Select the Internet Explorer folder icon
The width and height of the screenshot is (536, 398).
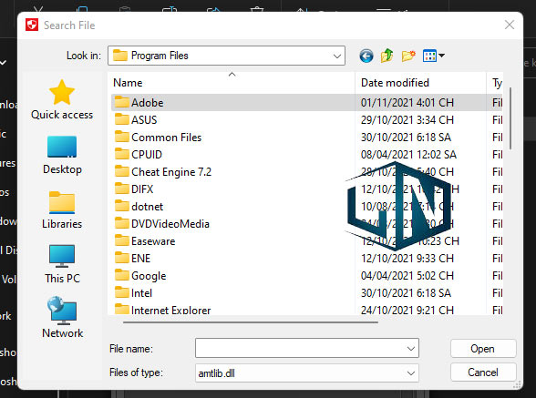click(x=122, y=309)
